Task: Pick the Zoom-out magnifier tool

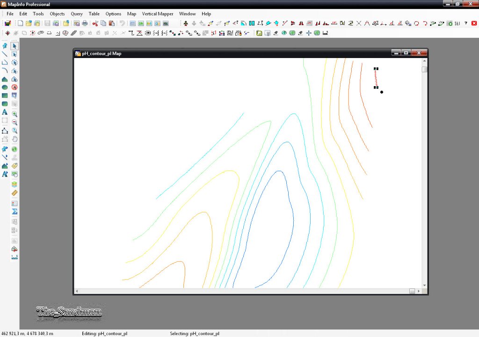Action: pos(15,122)
